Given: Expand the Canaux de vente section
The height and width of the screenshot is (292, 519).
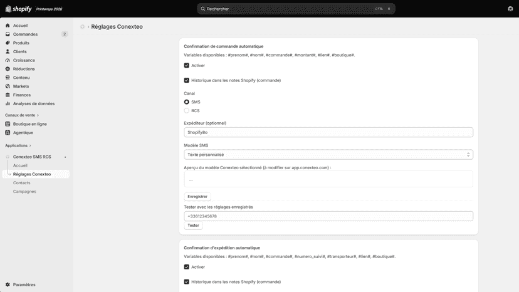Looking at the screenshot, I should pyautogui.click(x=22, y=115).
